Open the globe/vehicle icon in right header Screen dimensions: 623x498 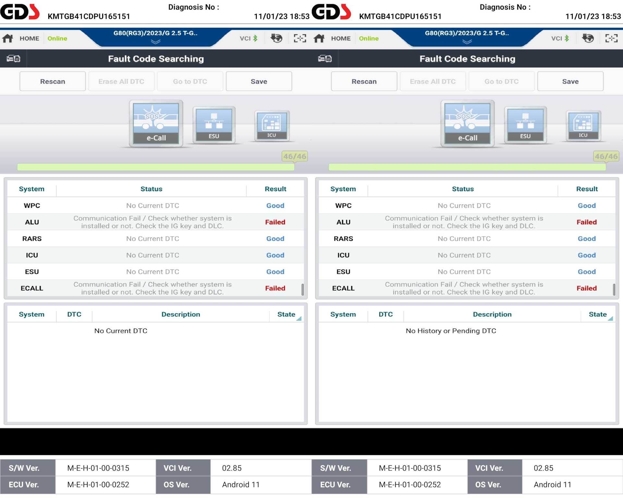pyautogui.click(x=588, y=38)
